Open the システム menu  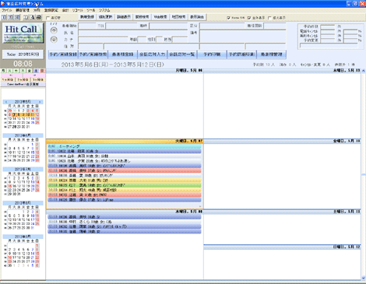coord(104,10)
